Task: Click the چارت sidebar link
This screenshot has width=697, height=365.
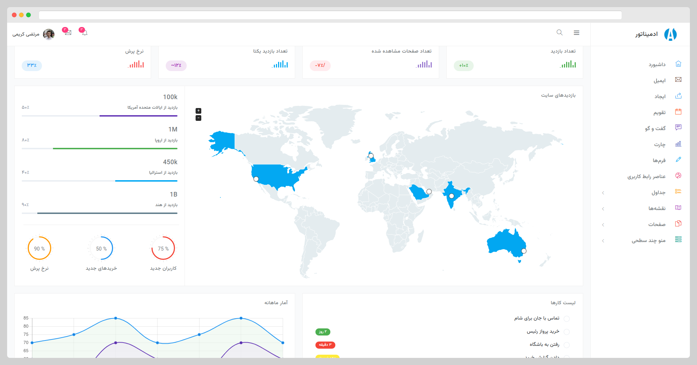Action: coord(659,144)
